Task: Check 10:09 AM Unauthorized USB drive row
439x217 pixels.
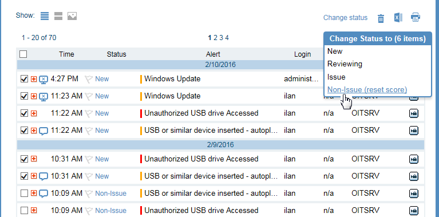Action: pos(25,210)
